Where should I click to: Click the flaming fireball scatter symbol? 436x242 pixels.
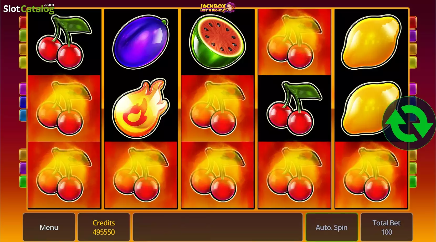click(x=141, y=108)
